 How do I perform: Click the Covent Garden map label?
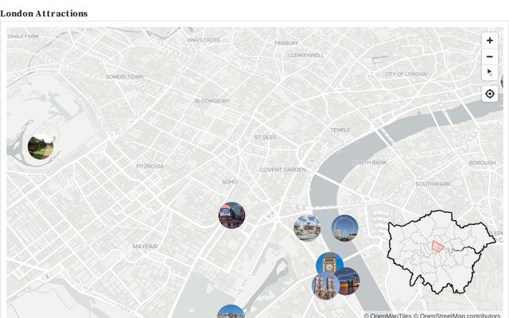282,169
